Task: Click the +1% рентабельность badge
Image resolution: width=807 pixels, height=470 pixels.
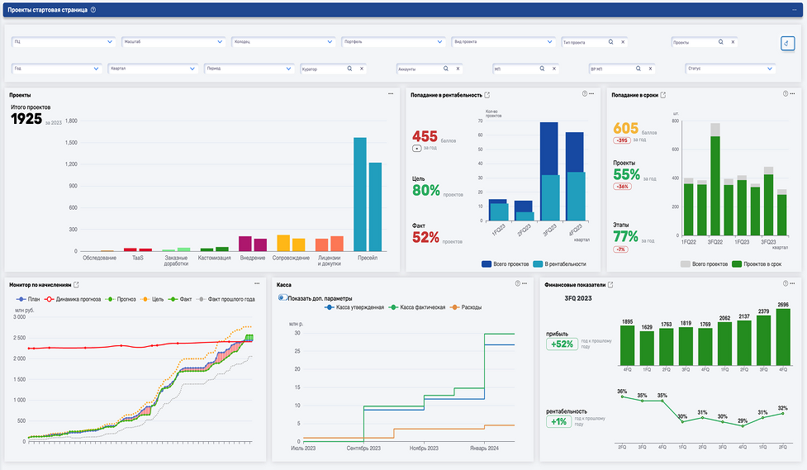Action: pos(558,421)
